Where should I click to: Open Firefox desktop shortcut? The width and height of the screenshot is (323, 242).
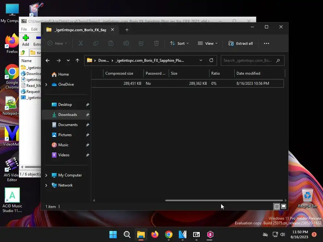[x=12, y=43]
